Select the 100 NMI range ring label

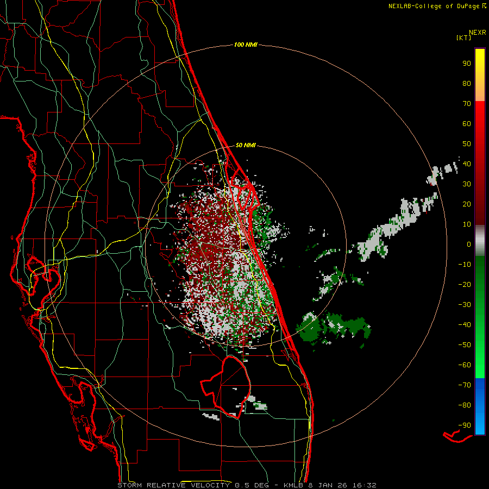(x=246, y=45)
